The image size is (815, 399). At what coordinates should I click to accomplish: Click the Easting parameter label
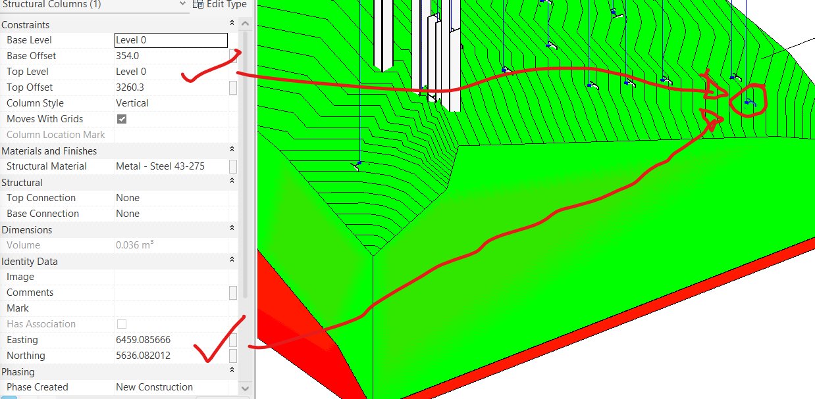(22, 340)
